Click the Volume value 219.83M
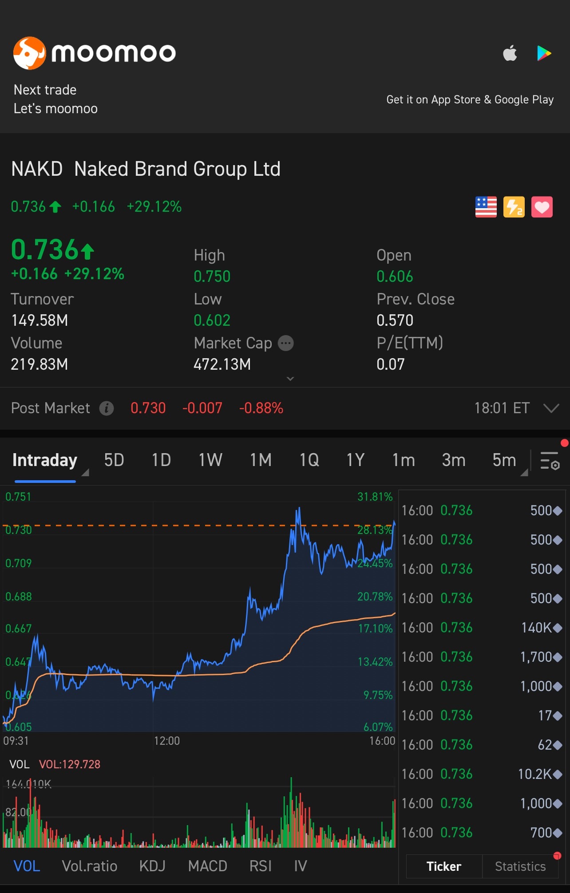570x893 pixels. point(40,364)
